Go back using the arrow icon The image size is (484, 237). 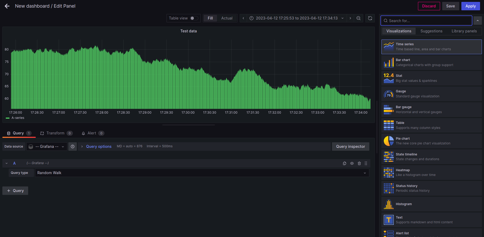7,6
